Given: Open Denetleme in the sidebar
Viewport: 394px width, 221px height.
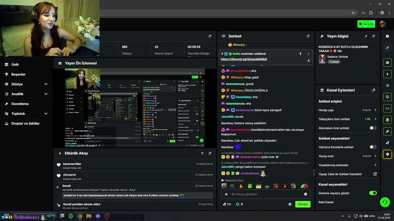Looking at the screenshot, I should point(20,104).
